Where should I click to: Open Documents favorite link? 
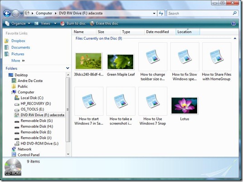pos(20,47)
